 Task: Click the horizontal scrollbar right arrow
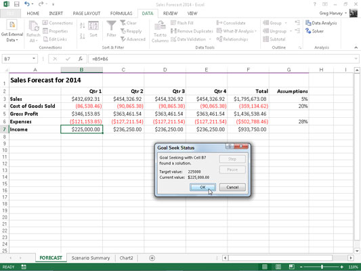point(351,258)
